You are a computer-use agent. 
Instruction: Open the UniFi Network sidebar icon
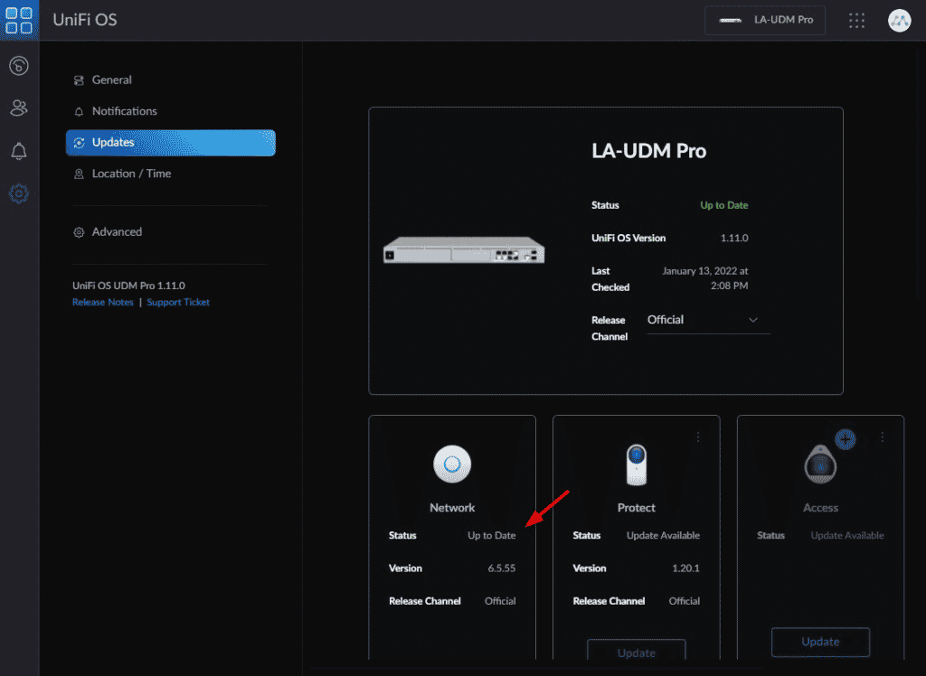pyautogui.click(x=19, y=66)
